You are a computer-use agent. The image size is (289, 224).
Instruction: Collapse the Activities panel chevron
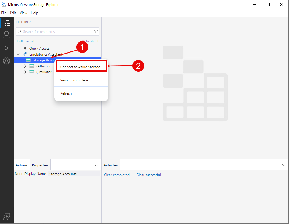pos(283,165)
